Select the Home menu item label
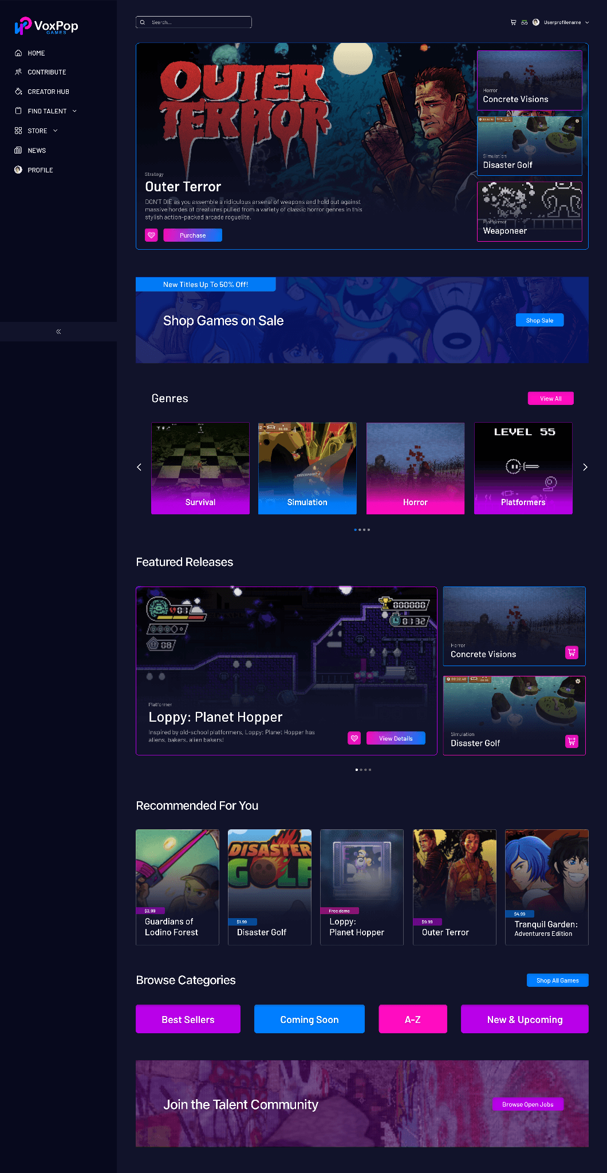Image resolution: width=607 pixels, height=1173 pixels. (36, 53)
